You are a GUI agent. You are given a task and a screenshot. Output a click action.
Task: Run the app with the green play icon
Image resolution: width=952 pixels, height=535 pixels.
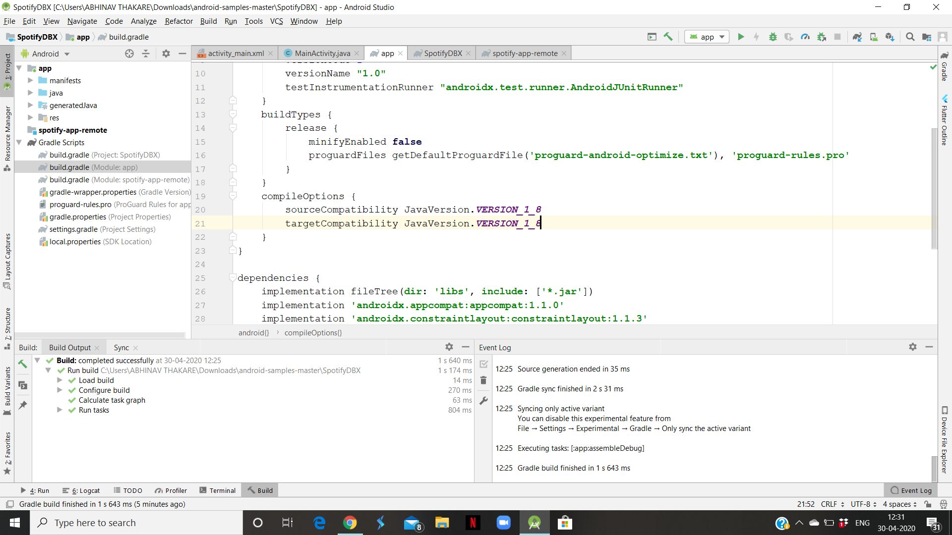click(x=741, y=37)
